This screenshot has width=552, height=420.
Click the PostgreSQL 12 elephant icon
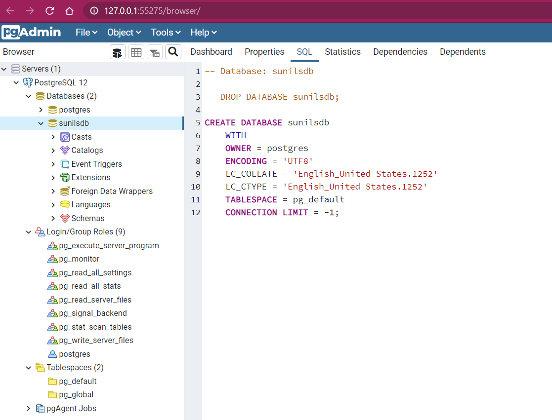click(28, 82)
